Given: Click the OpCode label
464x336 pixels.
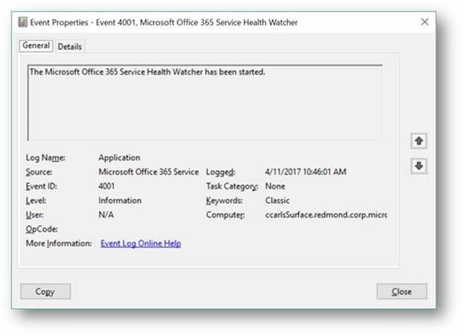Looking at the screenshot, I should (x=42, y=229).
